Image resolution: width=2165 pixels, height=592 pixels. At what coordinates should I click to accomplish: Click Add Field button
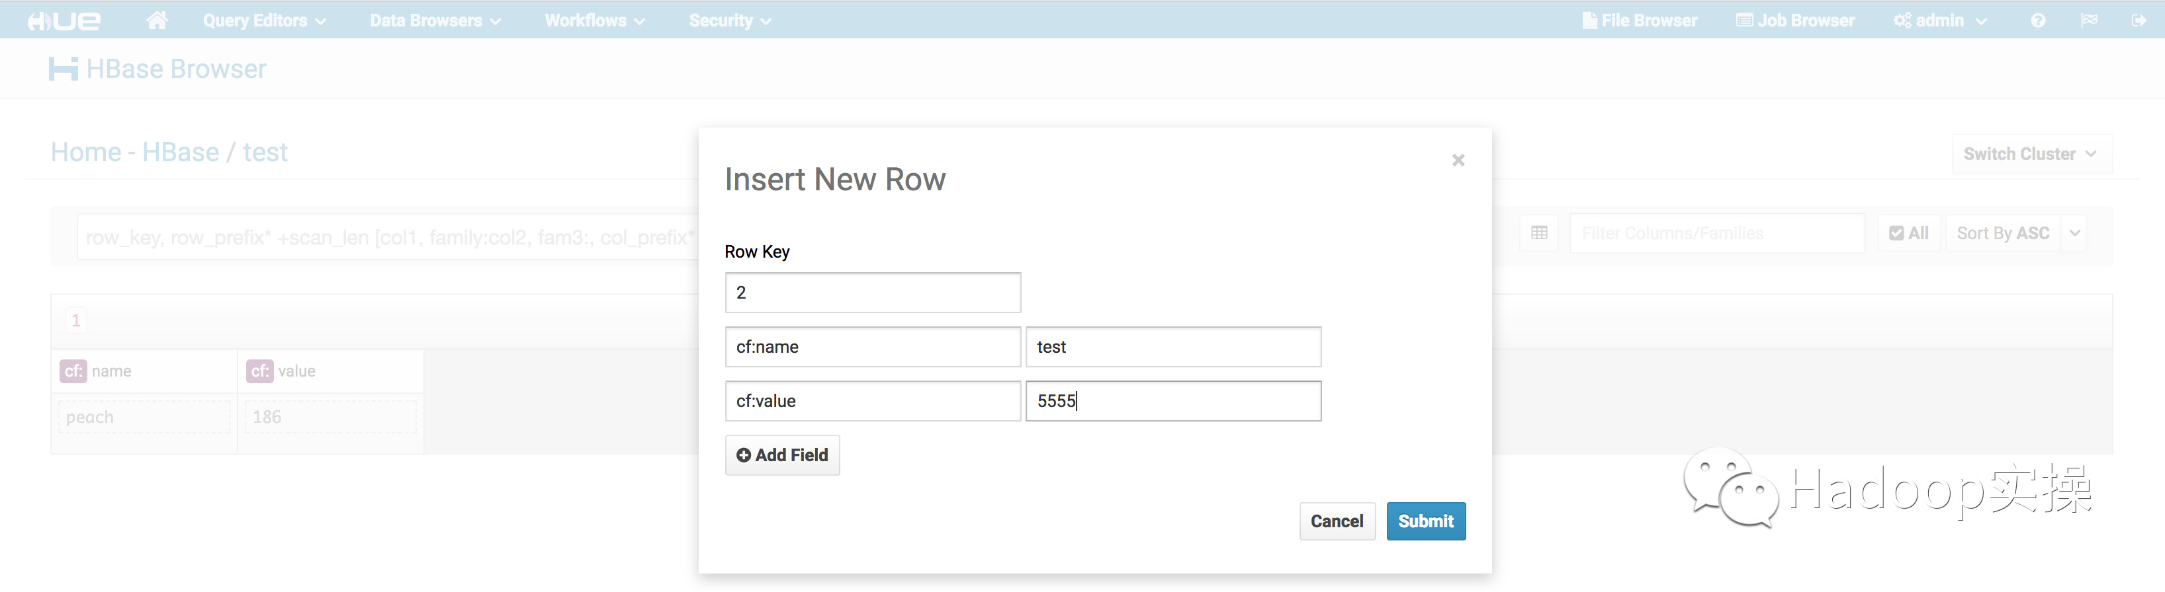tap(783, 455)
